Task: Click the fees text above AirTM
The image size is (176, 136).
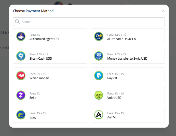Action: (115, 113)
